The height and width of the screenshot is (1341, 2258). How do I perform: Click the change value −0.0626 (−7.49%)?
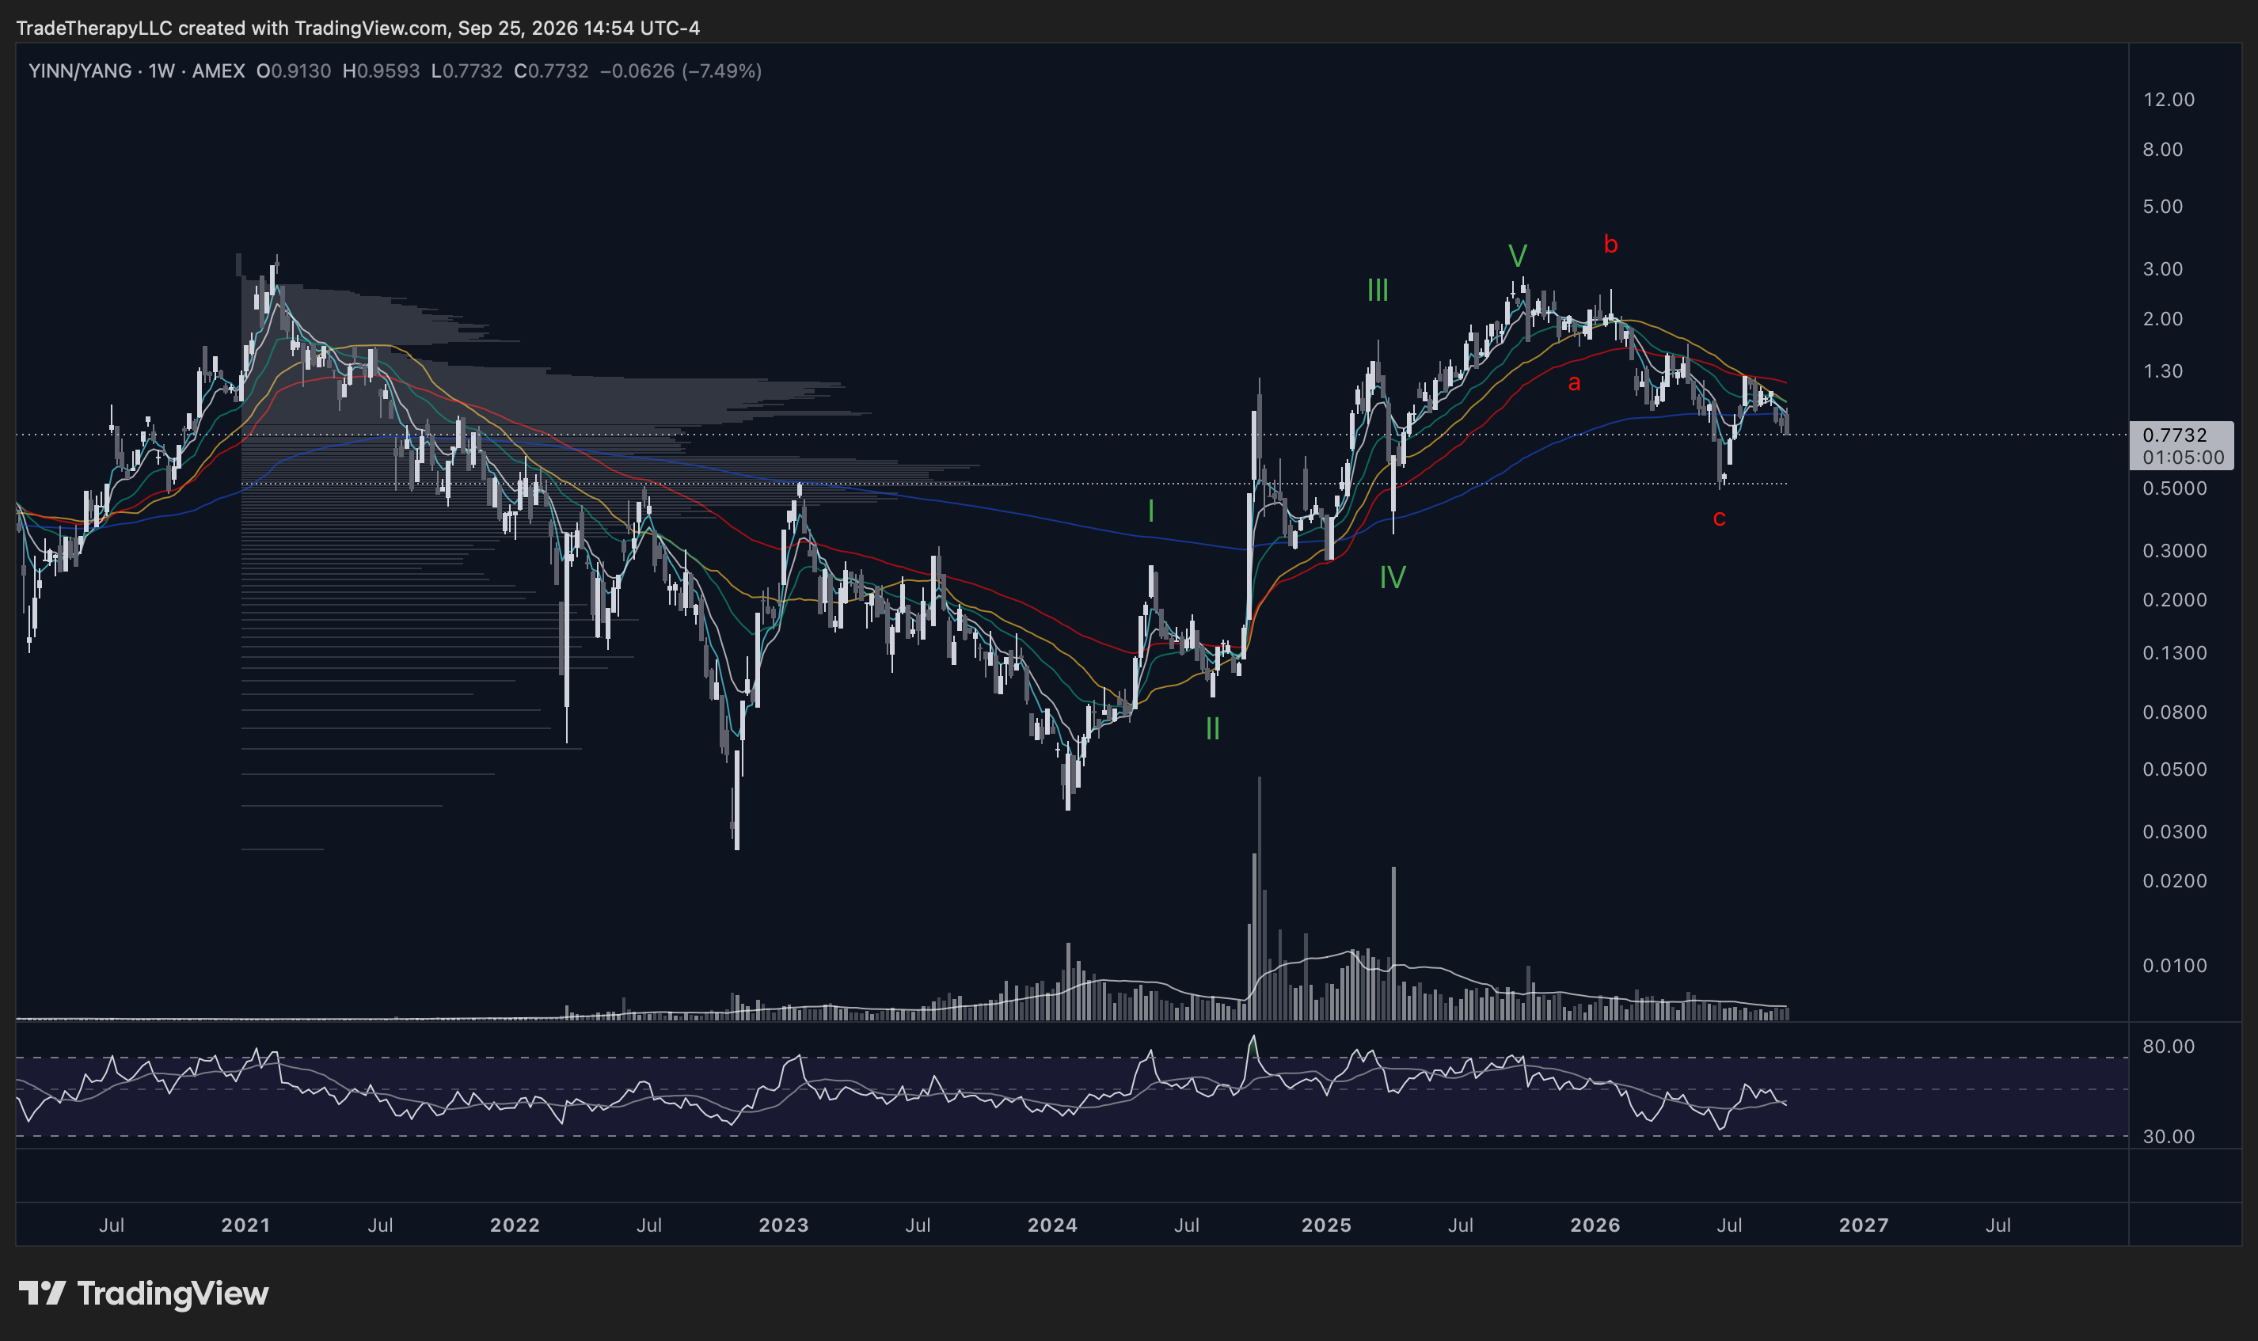680,70
